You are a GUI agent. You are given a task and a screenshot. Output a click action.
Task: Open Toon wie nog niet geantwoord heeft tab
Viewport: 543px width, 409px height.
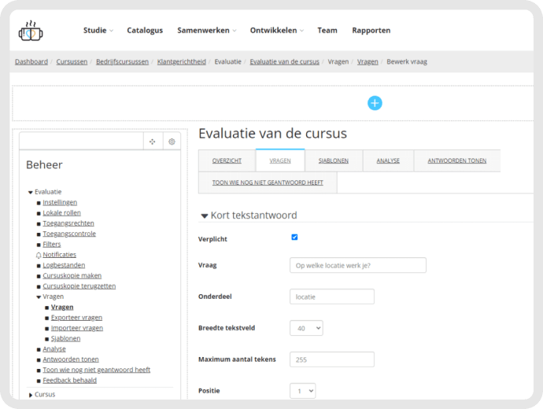click(268, 182)
